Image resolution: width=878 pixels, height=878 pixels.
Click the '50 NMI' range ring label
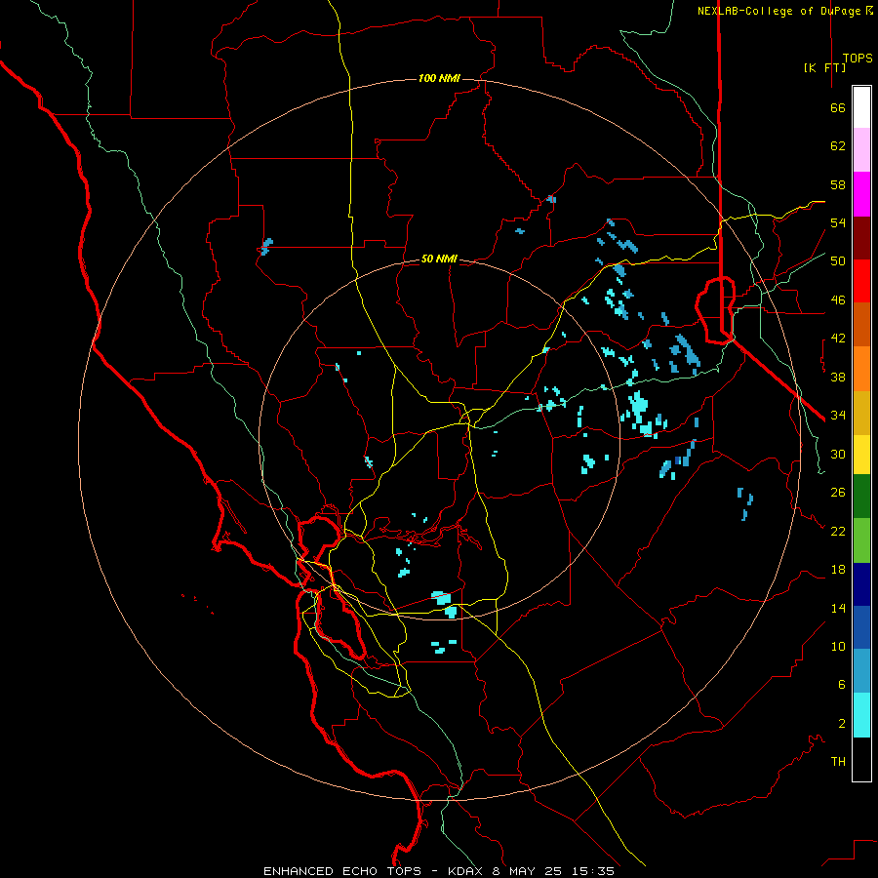439,259
